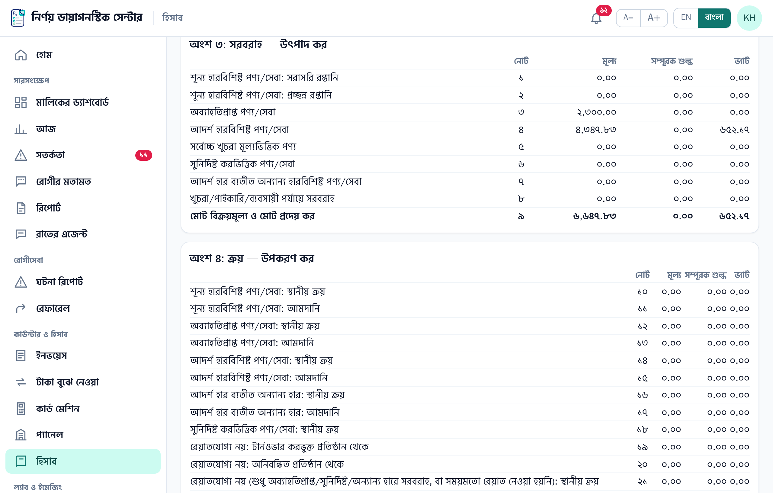Click row আদর্শ হারবিশিষ্ট পণ্য/সেবা: আমদানি
The image size is (773, 493).
click(x=470, y=378)
